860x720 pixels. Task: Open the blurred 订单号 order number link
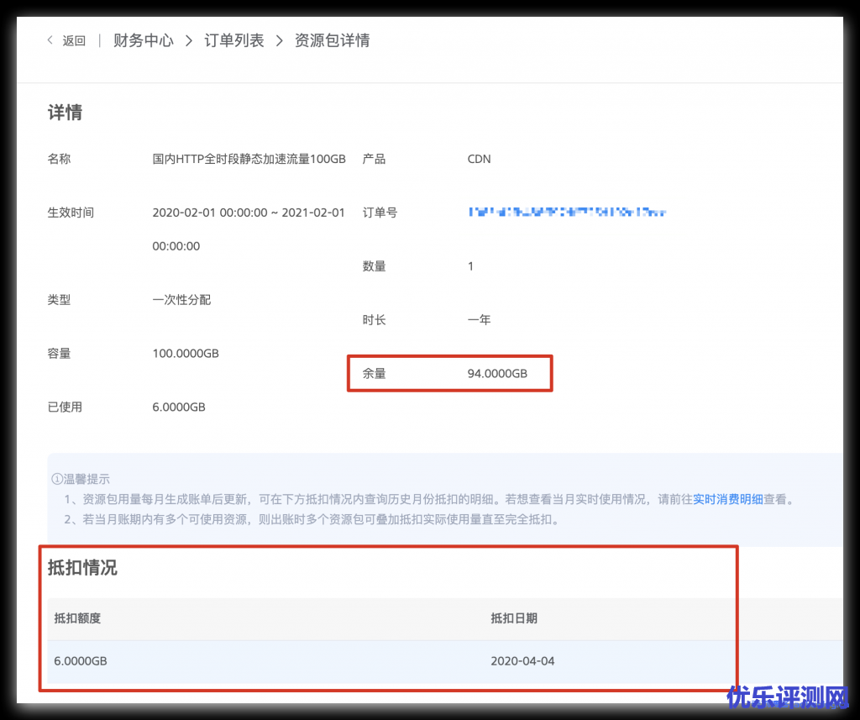coord(567,213)
